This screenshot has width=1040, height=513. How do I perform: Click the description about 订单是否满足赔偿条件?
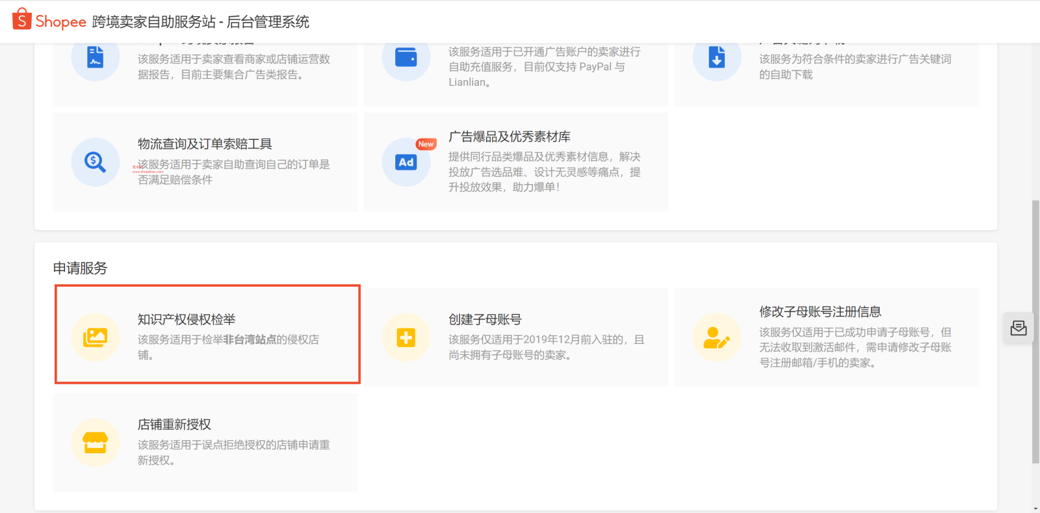pos(233,172)
